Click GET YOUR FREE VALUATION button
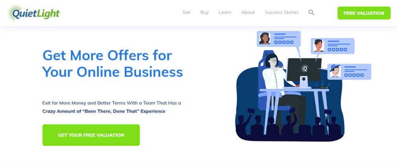This screenshot has height=163, width=398. [x=91, y=135]
